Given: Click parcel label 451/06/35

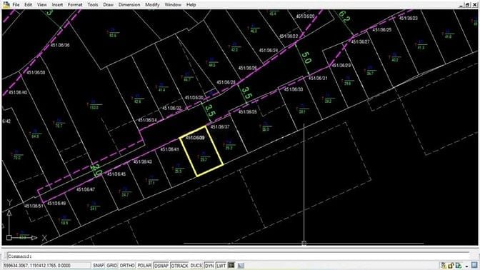Looking at the screenshot, I should [x=248, y=111].
